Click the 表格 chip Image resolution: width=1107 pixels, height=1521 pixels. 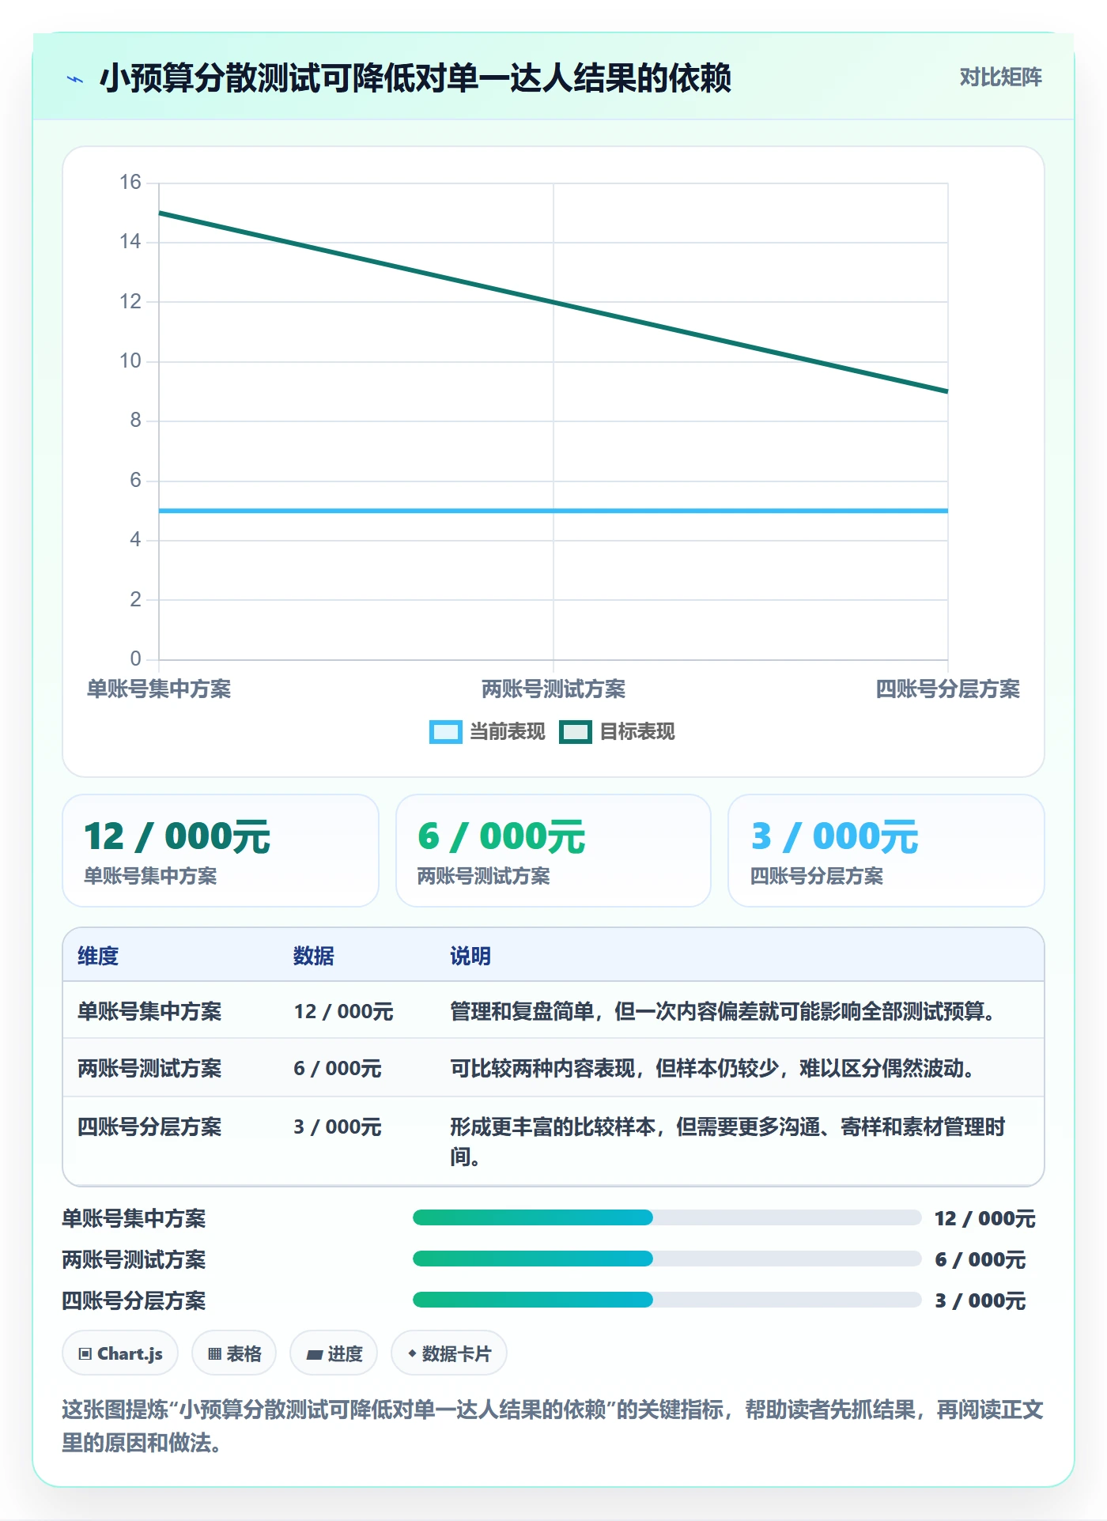234,1353
